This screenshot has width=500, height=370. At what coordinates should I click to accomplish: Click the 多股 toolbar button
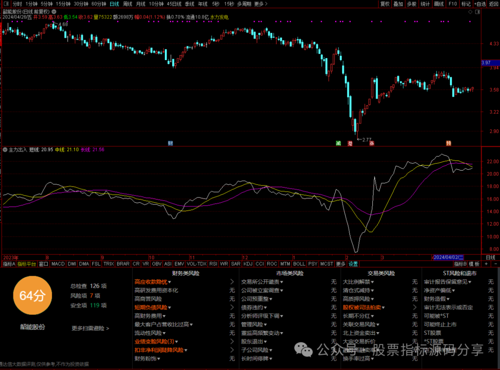[x=412, y=4]
